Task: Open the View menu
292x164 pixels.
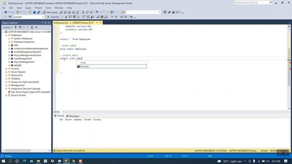Action: [19, 8]
